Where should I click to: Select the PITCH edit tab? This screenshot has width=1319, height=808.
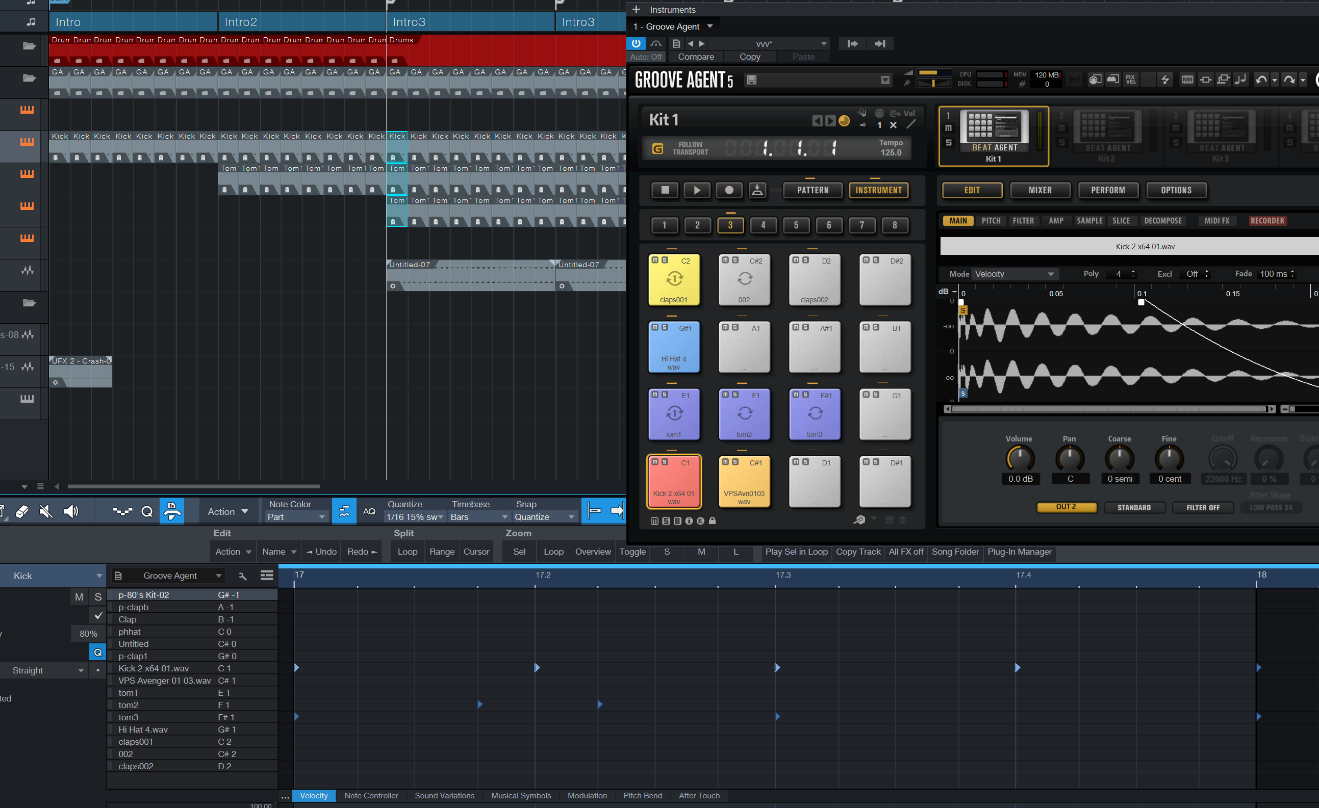[991, 220]
